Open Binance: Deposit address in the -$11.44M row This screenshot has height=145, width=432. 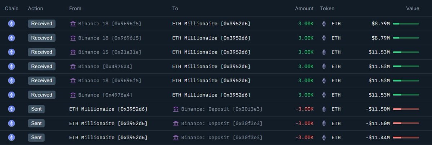coord(222,137)
